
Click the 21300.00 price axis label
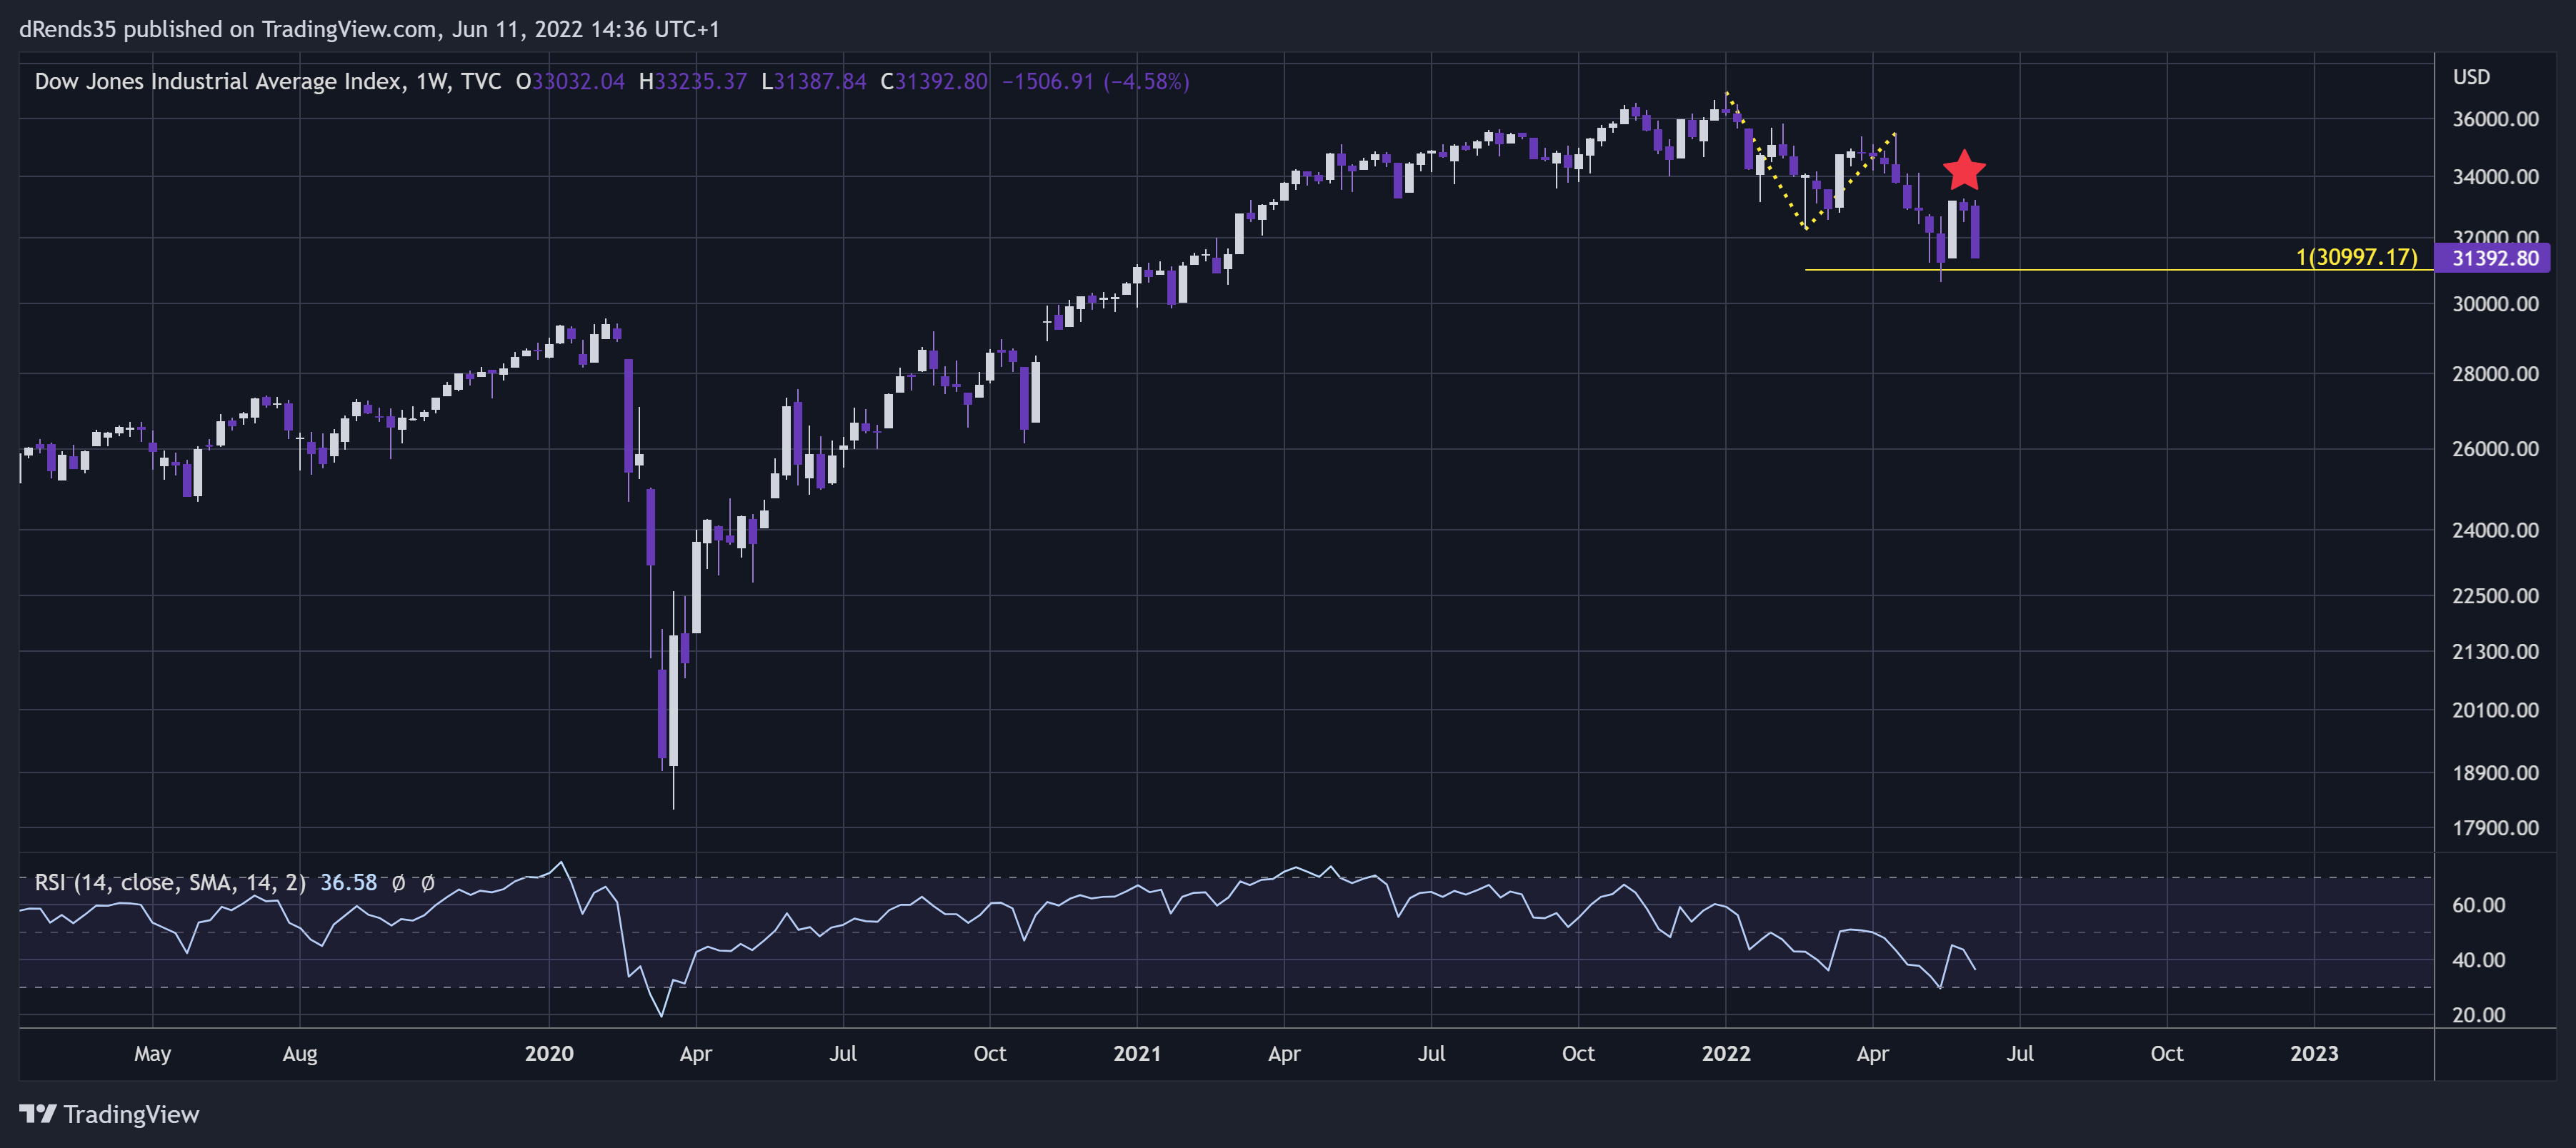[2495, 651]
